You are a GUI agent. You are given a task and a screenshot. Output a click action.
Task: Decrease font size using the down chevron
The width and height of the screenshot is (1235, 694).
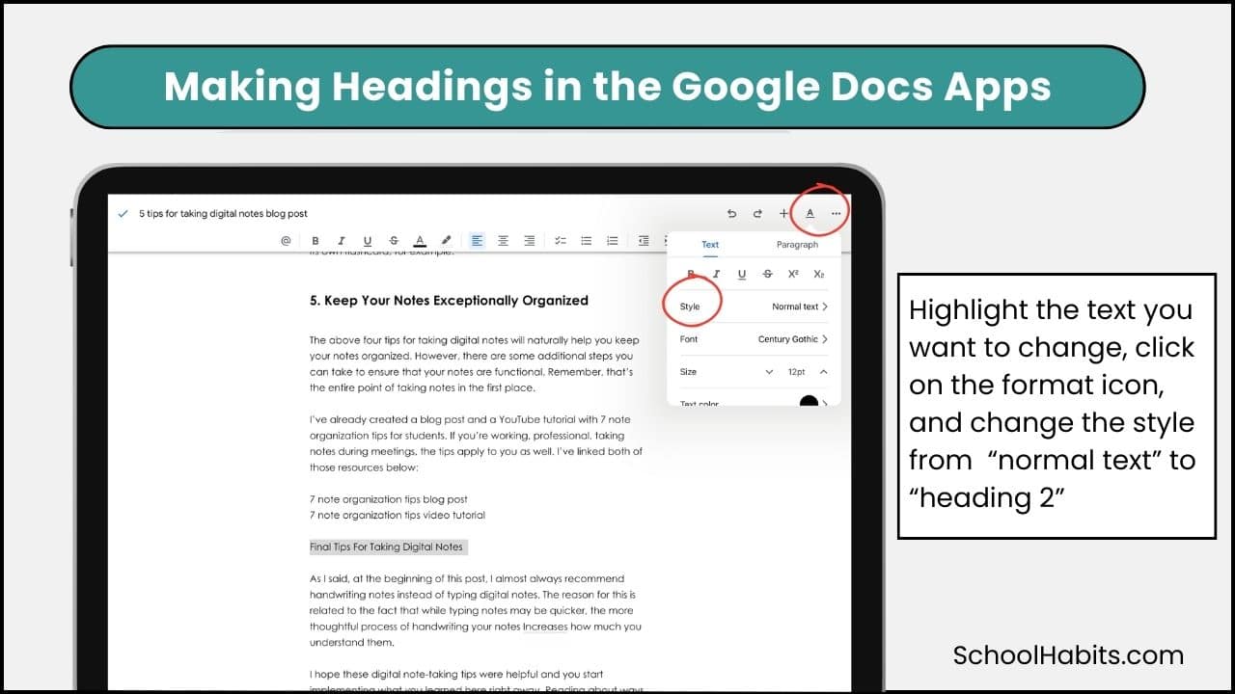click(x=769, y=372)
